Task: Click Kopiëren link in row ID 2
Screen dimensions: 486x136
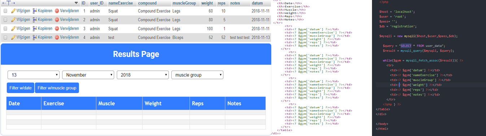Action: point(45,19)
